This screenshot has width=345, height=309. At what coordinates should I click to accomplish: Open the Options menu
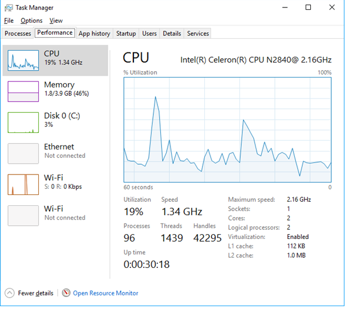[31, 21]
